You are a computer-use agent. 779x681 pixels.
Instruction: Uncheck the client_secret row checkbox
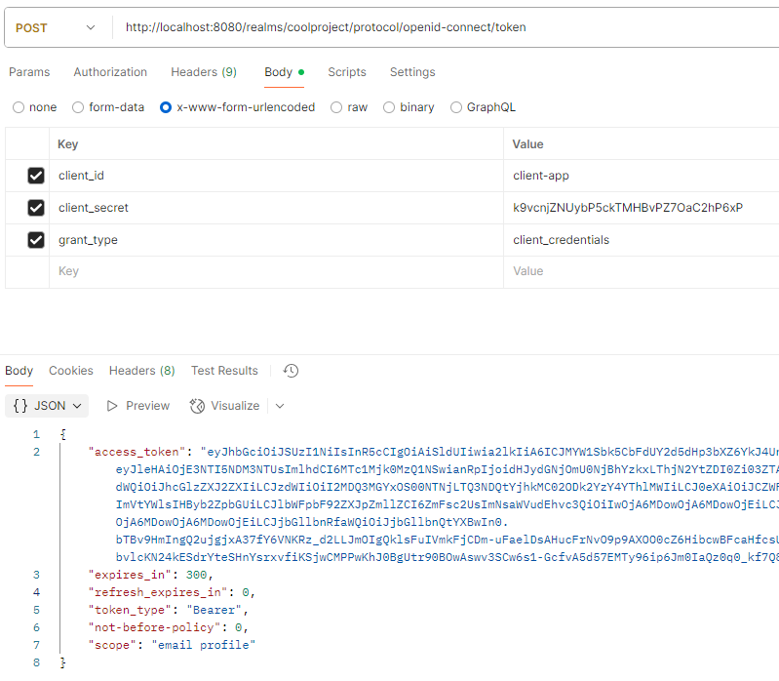pyautogui.click(x=36, y=208)
